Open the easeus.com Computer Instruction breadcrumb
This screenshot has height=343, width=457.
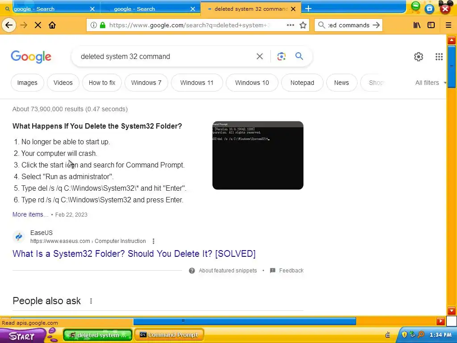88,241
